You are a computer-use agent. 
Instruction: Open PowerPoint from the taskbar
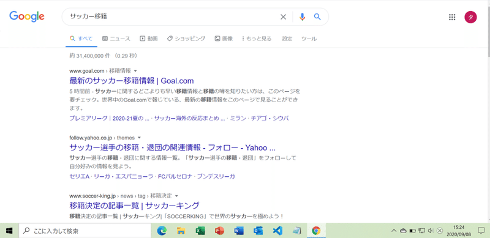(220, 231)
